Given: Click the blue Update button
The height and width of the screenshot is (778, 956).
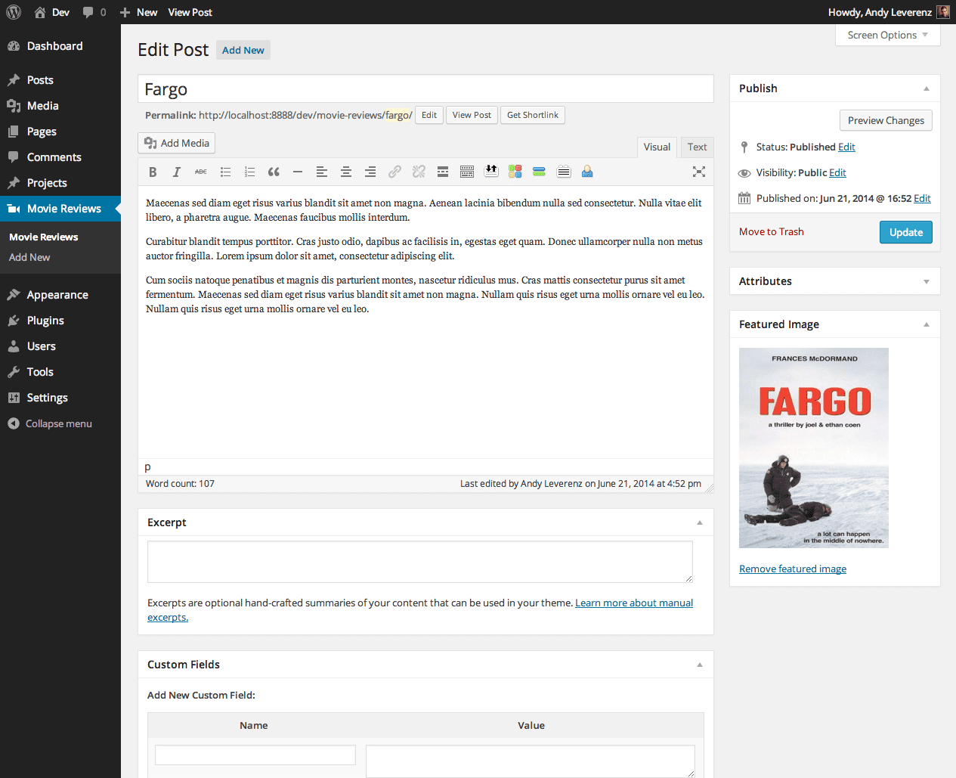Looking at the screenshot, I should pyautogui.click(x=905, y=232).
